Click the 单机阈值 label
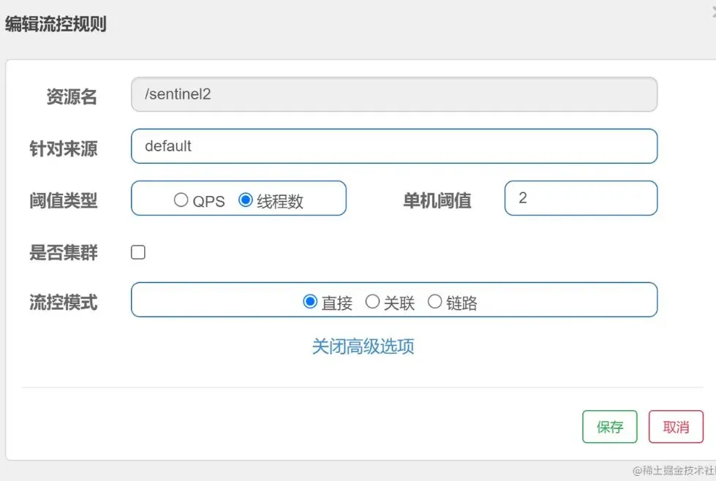 pos(437,201)
